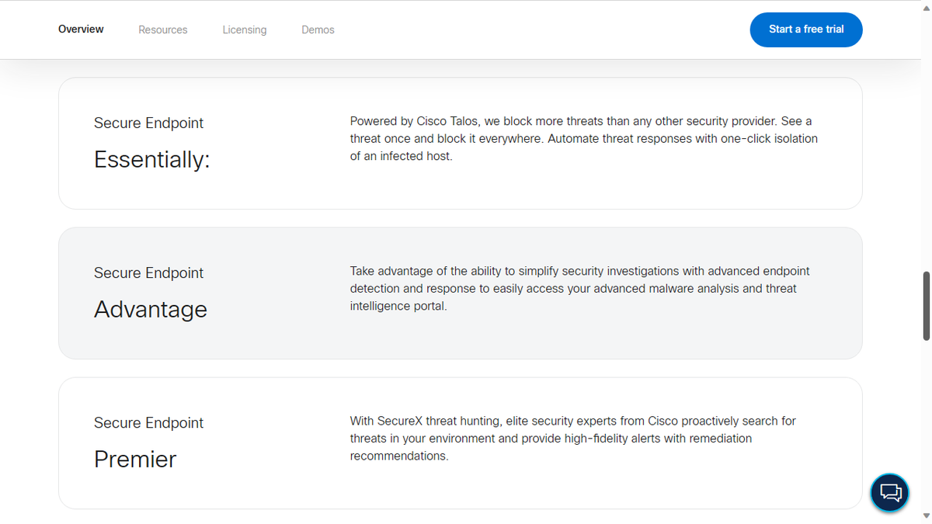Click the scrollbar down arrow
Image resolution: width=932 pixels, height=524 pixels.
[x=926, y=515]
